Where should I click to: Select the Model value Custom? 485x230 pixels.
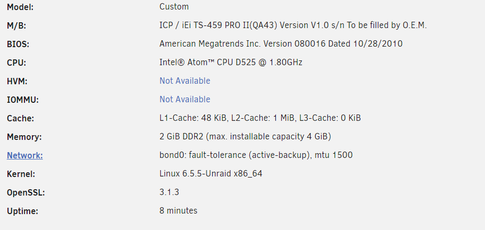pos(174,6)
